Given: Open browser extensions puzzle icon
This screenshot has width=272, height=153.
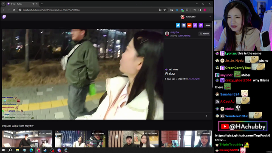Looking at the screenshot, I should [x=187, y=10].
